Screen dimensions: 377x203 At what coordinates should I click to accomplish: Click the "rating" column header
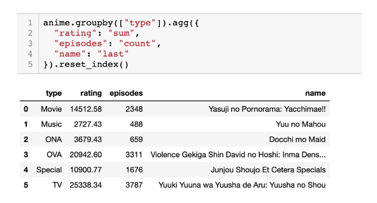[x=91, y=93]
